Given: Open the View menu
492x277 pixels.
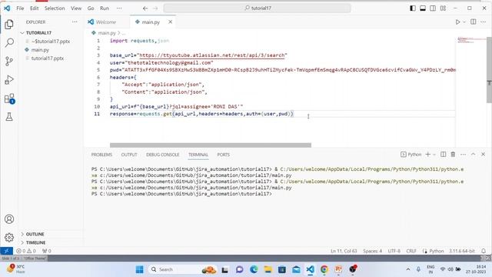Looking at the screenshot, I should click(76, 8).
